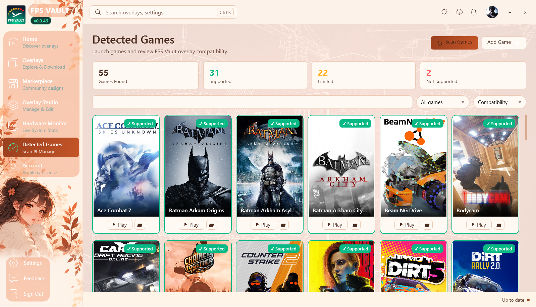Click the Settings gear icon in sidebar
Screen dimensions: 536x307
[x=14, y=263]
